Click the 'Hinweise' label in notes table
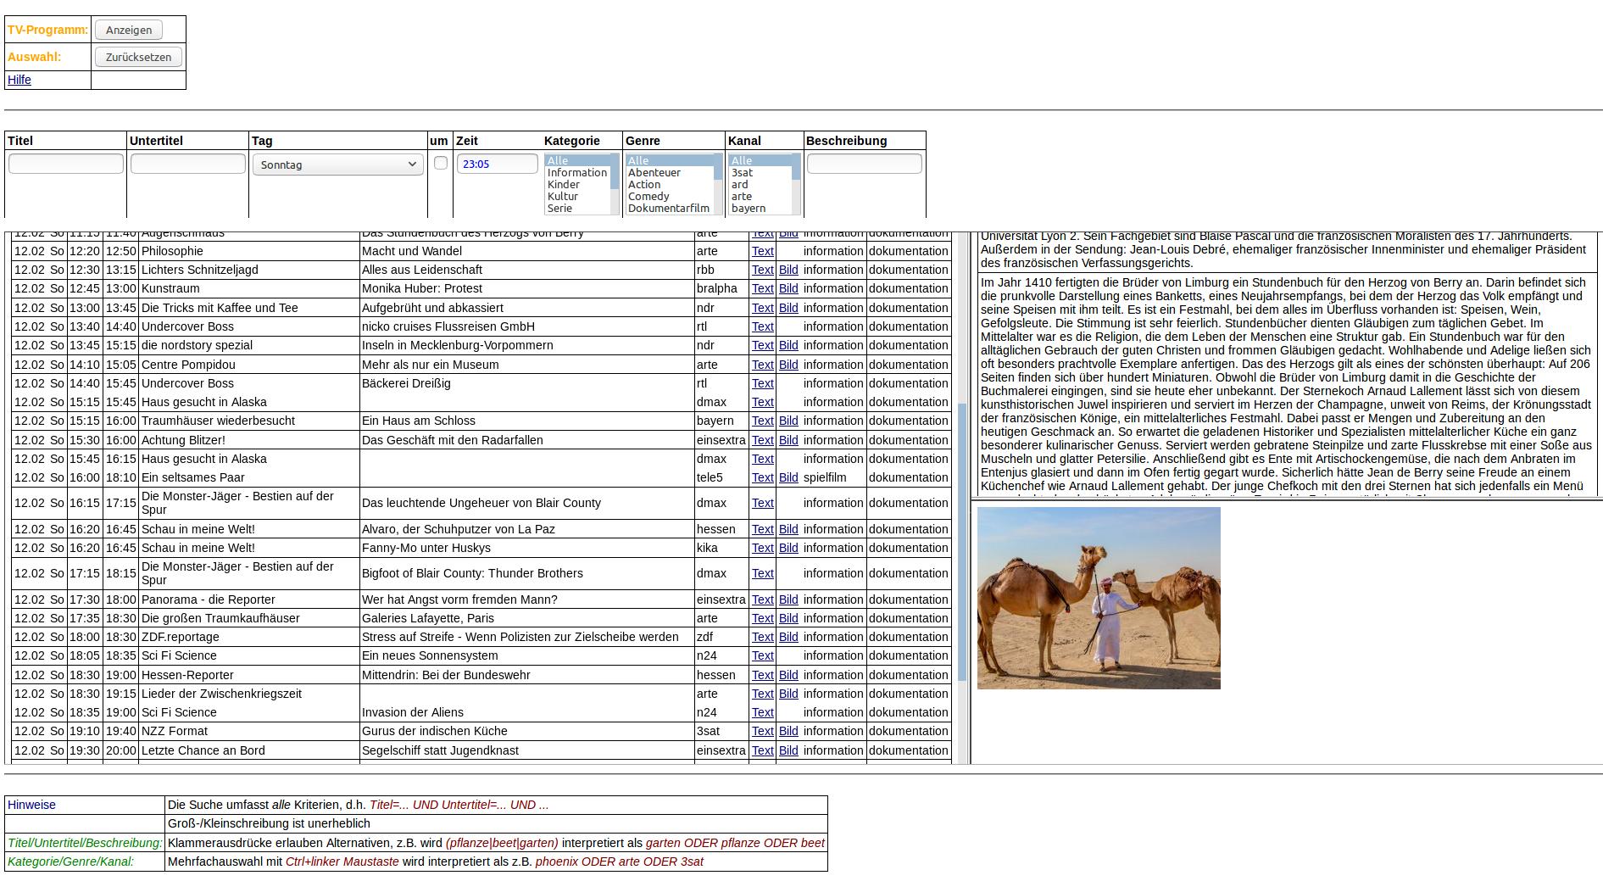 click(31, 805)
